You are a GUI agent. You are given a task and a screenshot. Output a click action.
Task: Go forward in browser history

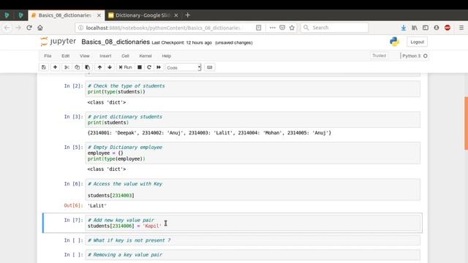pos(18,28)
